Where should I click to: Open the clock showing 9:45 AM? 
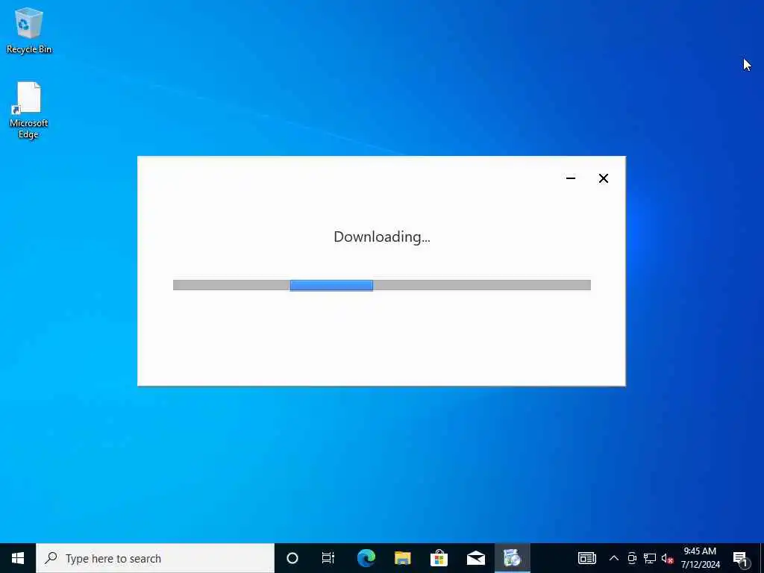tap(700, 558)
